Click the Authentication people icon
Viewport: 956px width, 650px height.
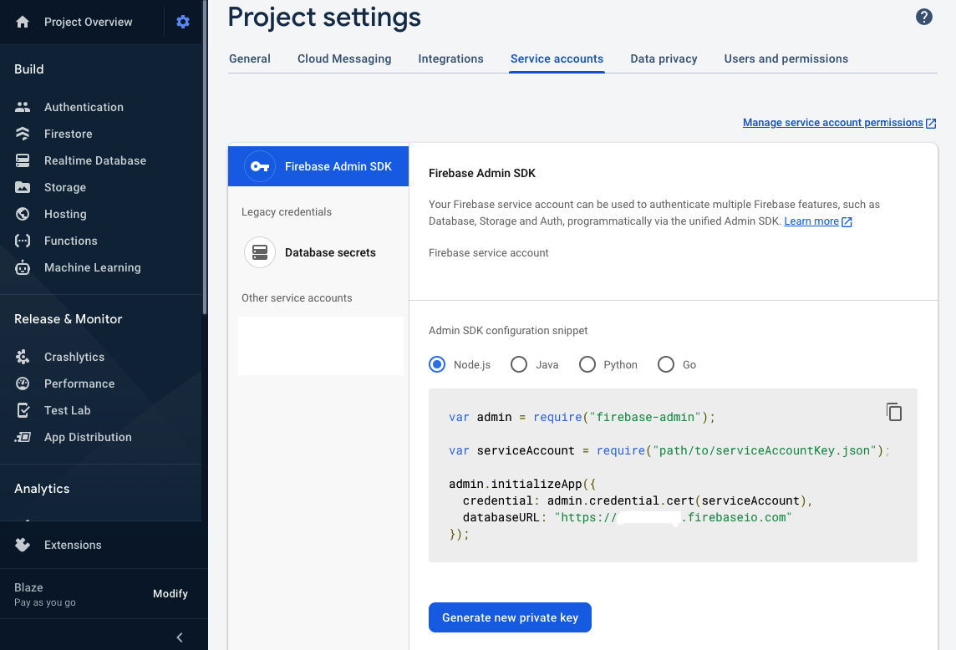click(23, 107)
